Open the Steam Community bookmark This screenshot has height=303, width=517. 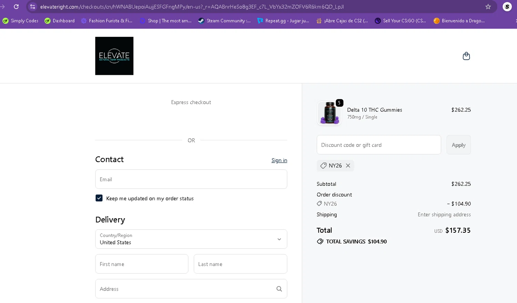click(224, 21)
